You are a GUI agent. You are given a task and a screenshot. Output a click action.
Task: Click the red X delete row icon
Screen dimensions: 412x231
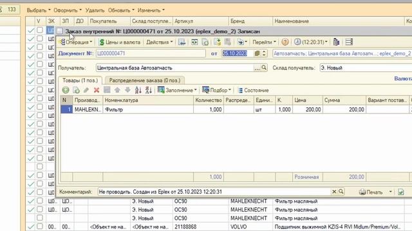(x=97, y=90)
